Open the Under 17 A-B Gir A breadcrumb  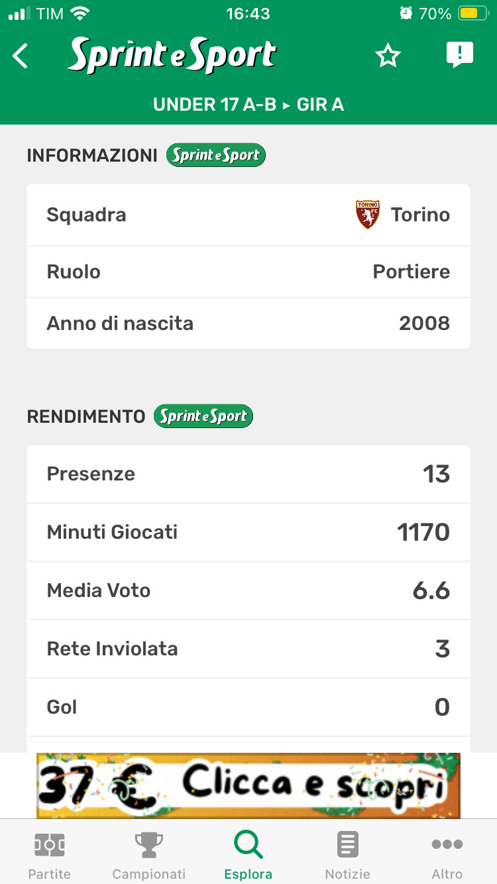pyautogui.click(x=248, y=105)
